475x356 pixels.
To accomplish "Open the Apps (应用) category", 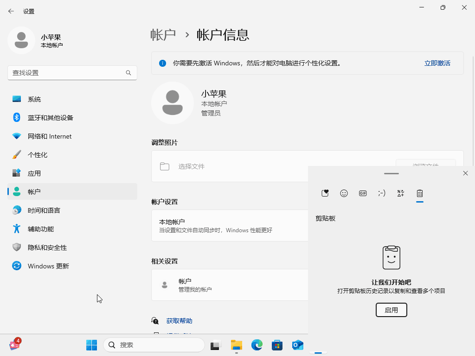I will click(72, 173).
